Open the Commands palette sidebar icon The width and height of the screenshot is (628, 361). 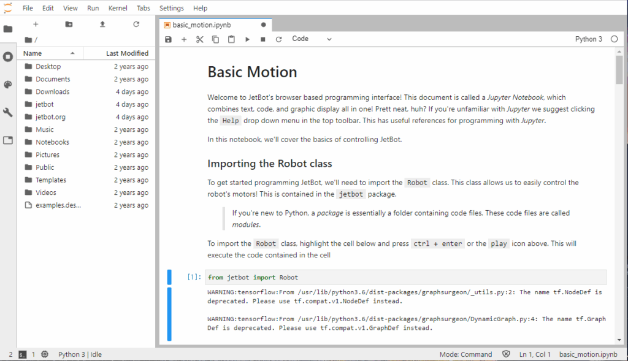pyautogui.click(x=8, y=85)
